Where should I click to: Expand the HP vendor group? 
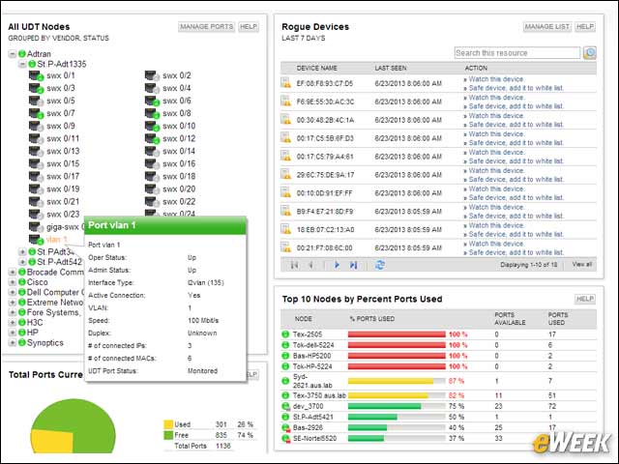pyautogui.click(x=13, y=333)
